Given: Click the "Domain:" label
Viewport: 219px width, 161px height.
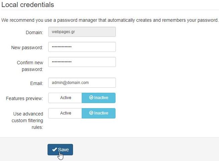Looking at the screenshot, I should coord(34,32).
